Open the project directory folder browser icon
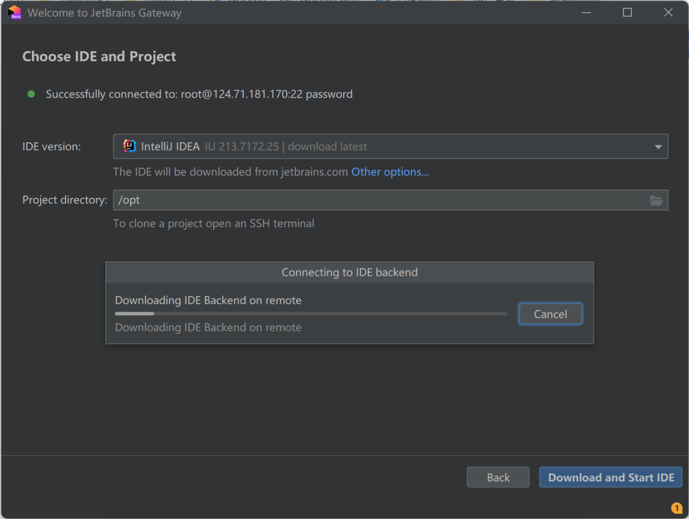The width and height of the screenshot is (689, 519). tap(656, 200)
